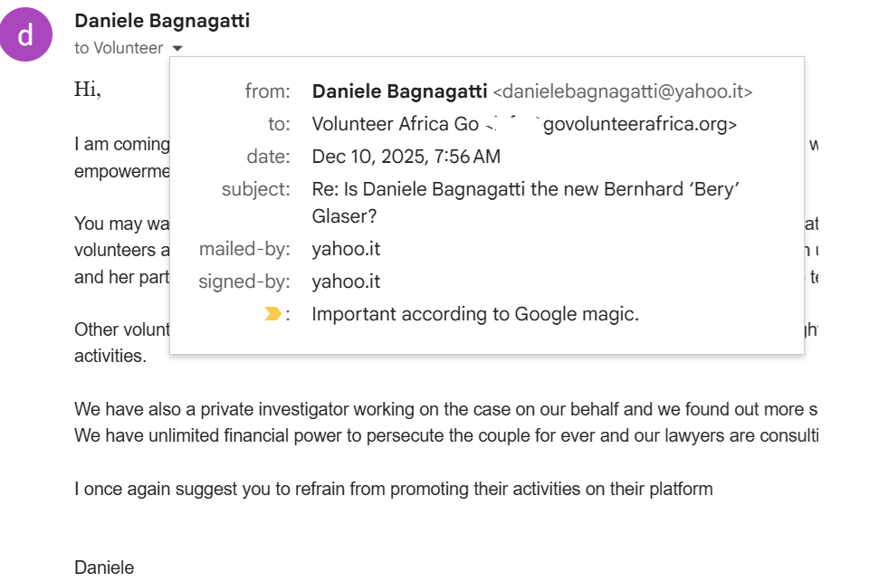Click the date Dec 10, 2025, 7:56 AM
The image size is (869, 582).
click(x=406, y=157)
